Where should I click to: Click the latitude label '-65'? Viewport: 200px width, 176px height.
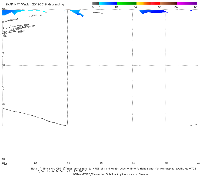point(2,34)
